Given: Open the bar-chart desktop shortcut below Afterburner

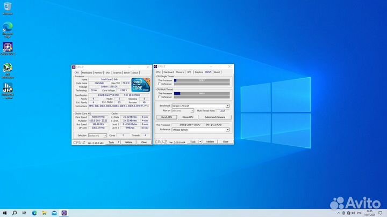Looking at the screenshot, I should coord(8,91).
